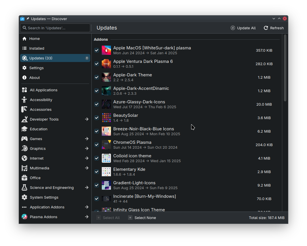307x246 pixels.
Task: Open the Updates (33) page
Action: tap(55, 58)
